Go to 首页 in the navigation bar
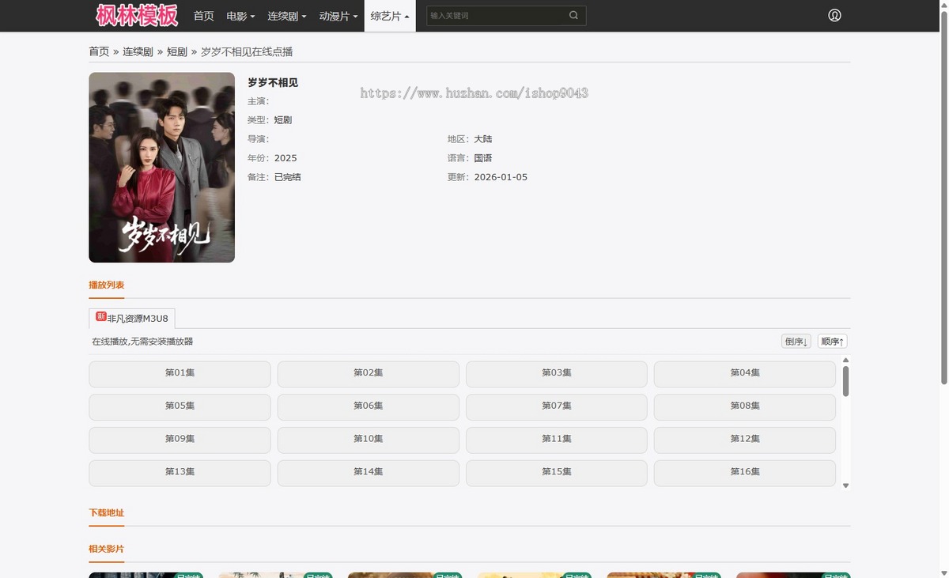The image size is (949, 578). click(203, 16)
